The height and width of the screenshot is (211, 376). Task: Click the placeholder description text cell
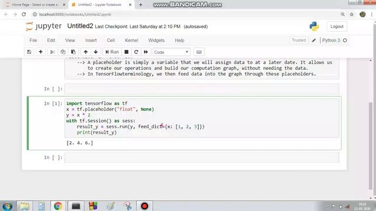click(202, 68)
